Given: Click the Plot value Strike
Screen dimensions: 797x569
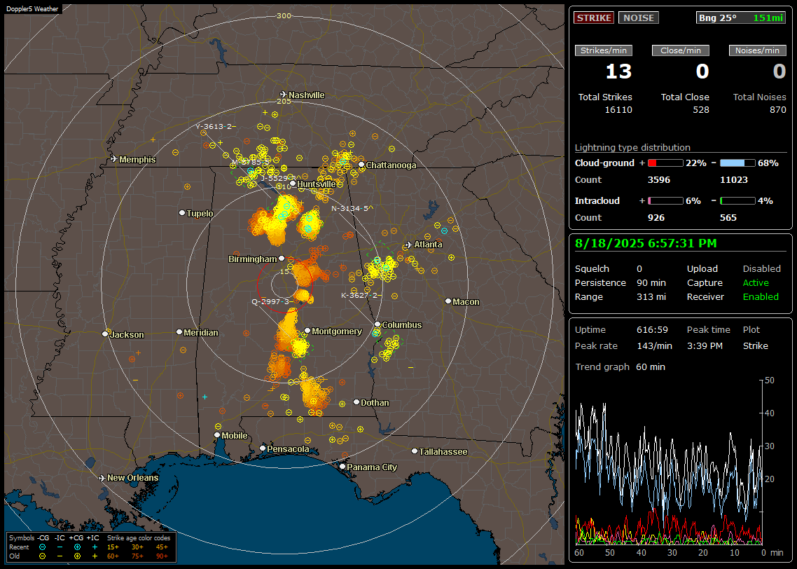Looking at the screenshot, I should (x=755, y=345).
